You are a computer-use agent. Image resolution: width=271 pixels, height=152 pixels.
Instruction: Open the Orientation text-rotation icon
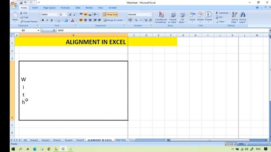click(95, 14)
